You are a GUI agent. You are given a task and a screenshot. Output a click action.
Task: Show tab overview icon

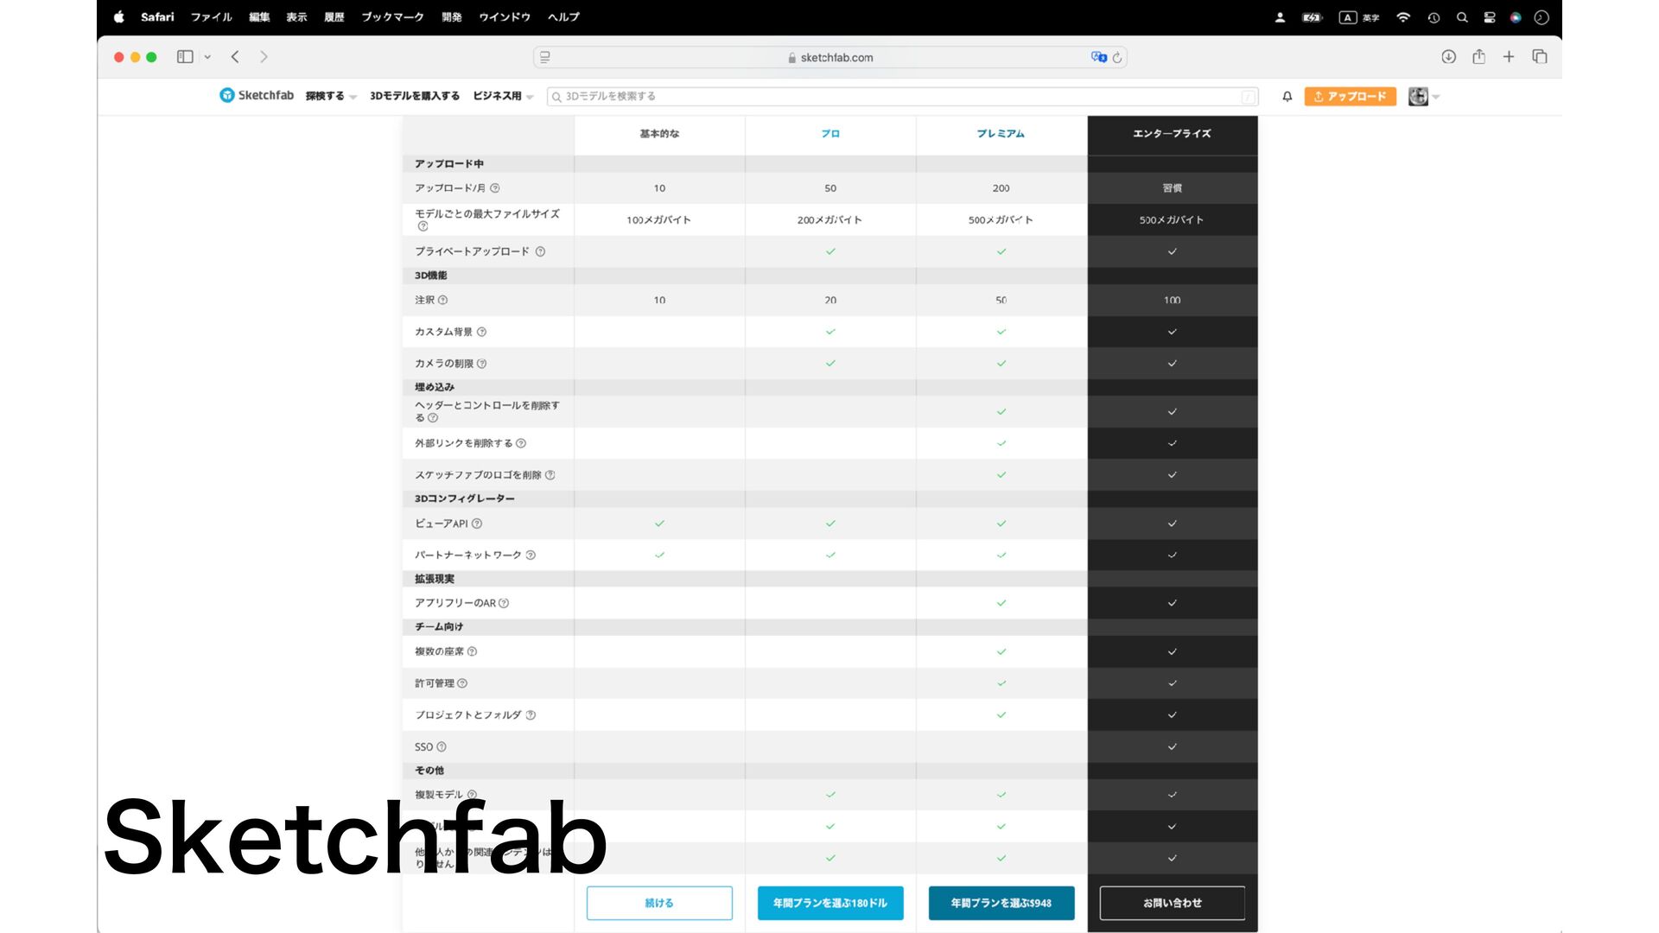1539,57
